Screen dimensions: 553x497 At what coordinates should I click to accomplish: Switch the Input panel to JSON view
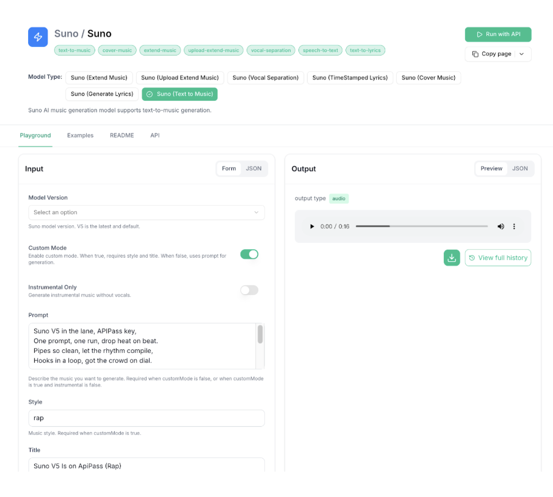(x=253, y=169)
